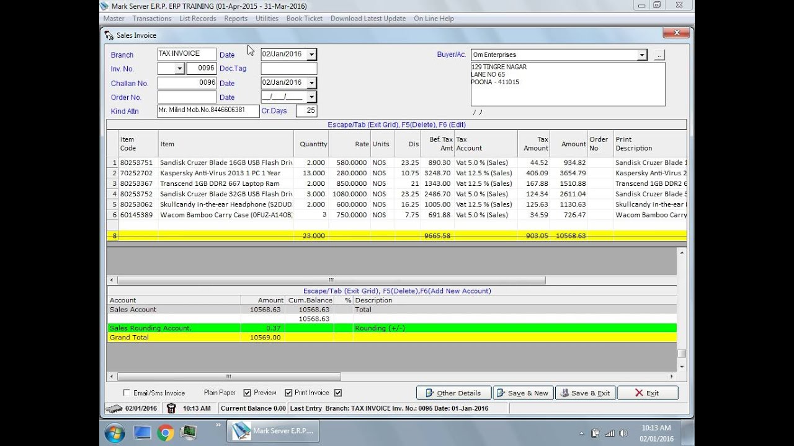Image resolution: width=794 pixels, height=446 pixels.
Task: Expand the Inv. No. prefix dropdown
Action: tap(179, 69)
